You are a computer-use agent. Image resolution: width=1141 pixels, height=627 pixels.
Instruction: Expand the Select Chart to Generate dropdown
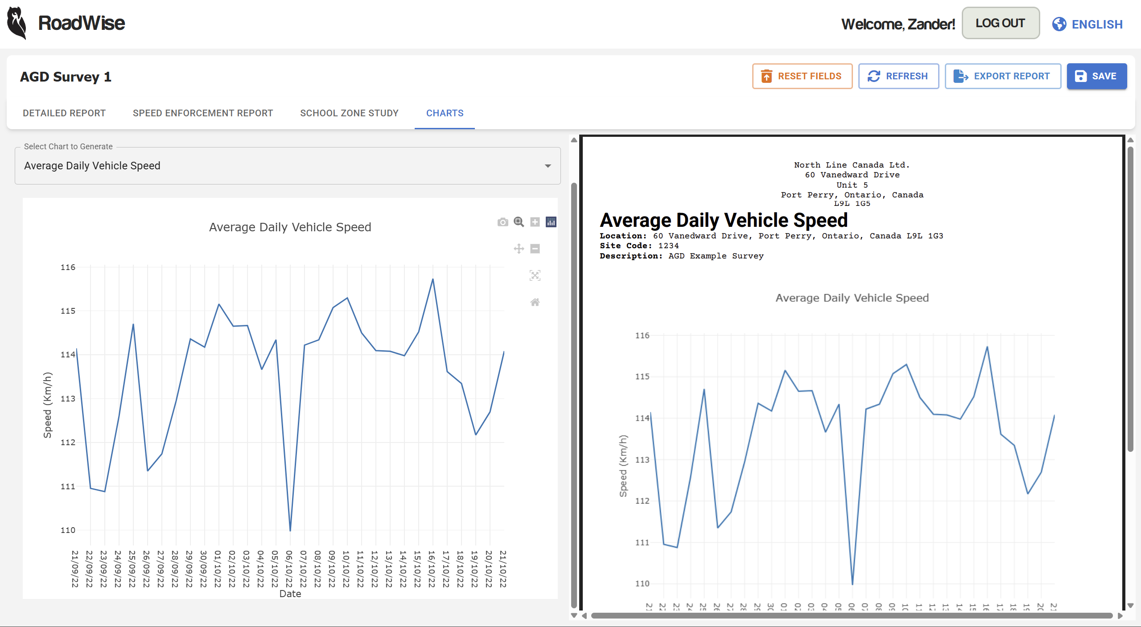coord(288,166)
